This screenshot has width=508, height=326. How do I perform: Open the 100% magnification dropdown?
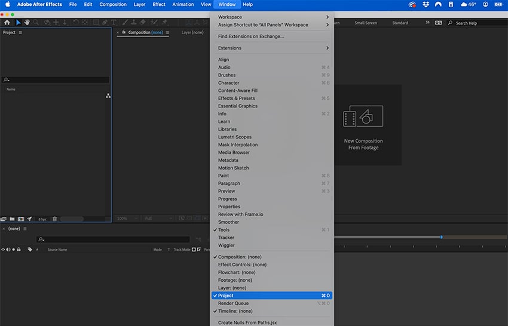pyautogui.click(x=127, y=219)
